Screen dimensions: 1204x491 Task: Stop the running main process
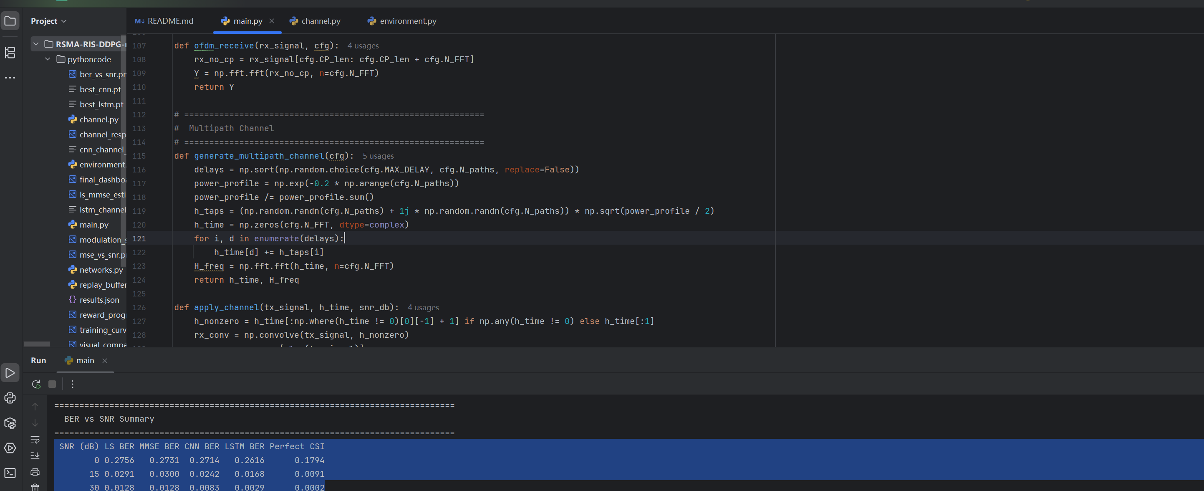[52, 384]
